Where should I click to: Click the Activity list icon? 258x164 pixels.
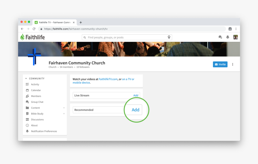pos(27,84)
